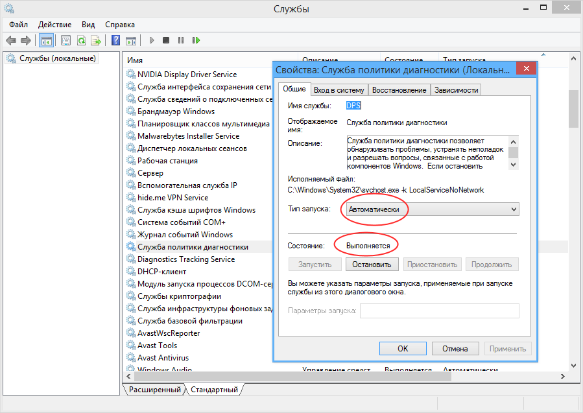The height and width of the screenshot is (413, 583).
Task: Click the services list vertical scrollbar thumb
Action: [573, 108]
